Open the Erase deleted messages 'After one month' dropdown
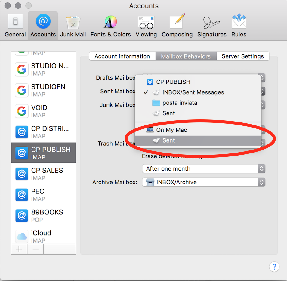Image resolution: width=287 pixels, height=281 pixels. (x=204, y=168)
